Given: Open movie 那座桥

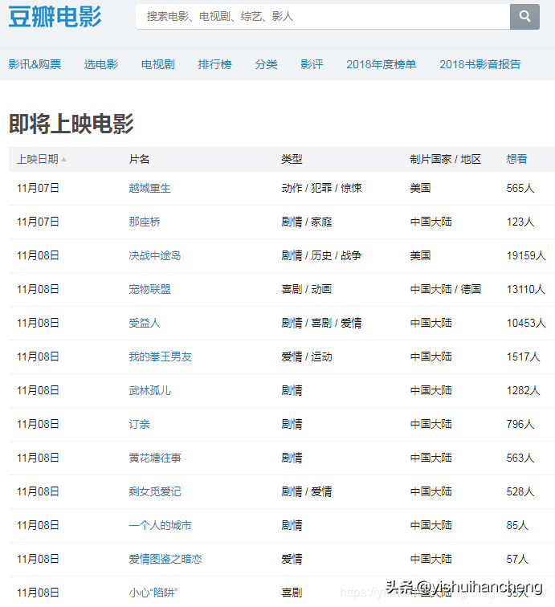Looking at the screenshot, I should pyautogui.click(x=145, y=222).
